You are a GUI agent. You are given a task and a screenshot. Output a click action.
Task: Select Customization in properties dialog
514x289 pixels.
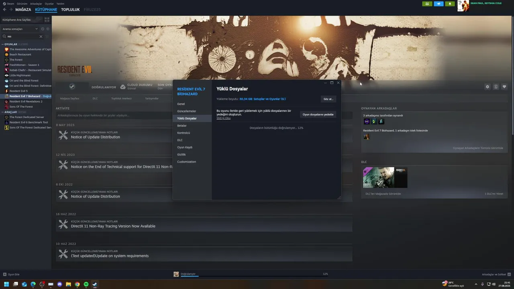point(192,162)
